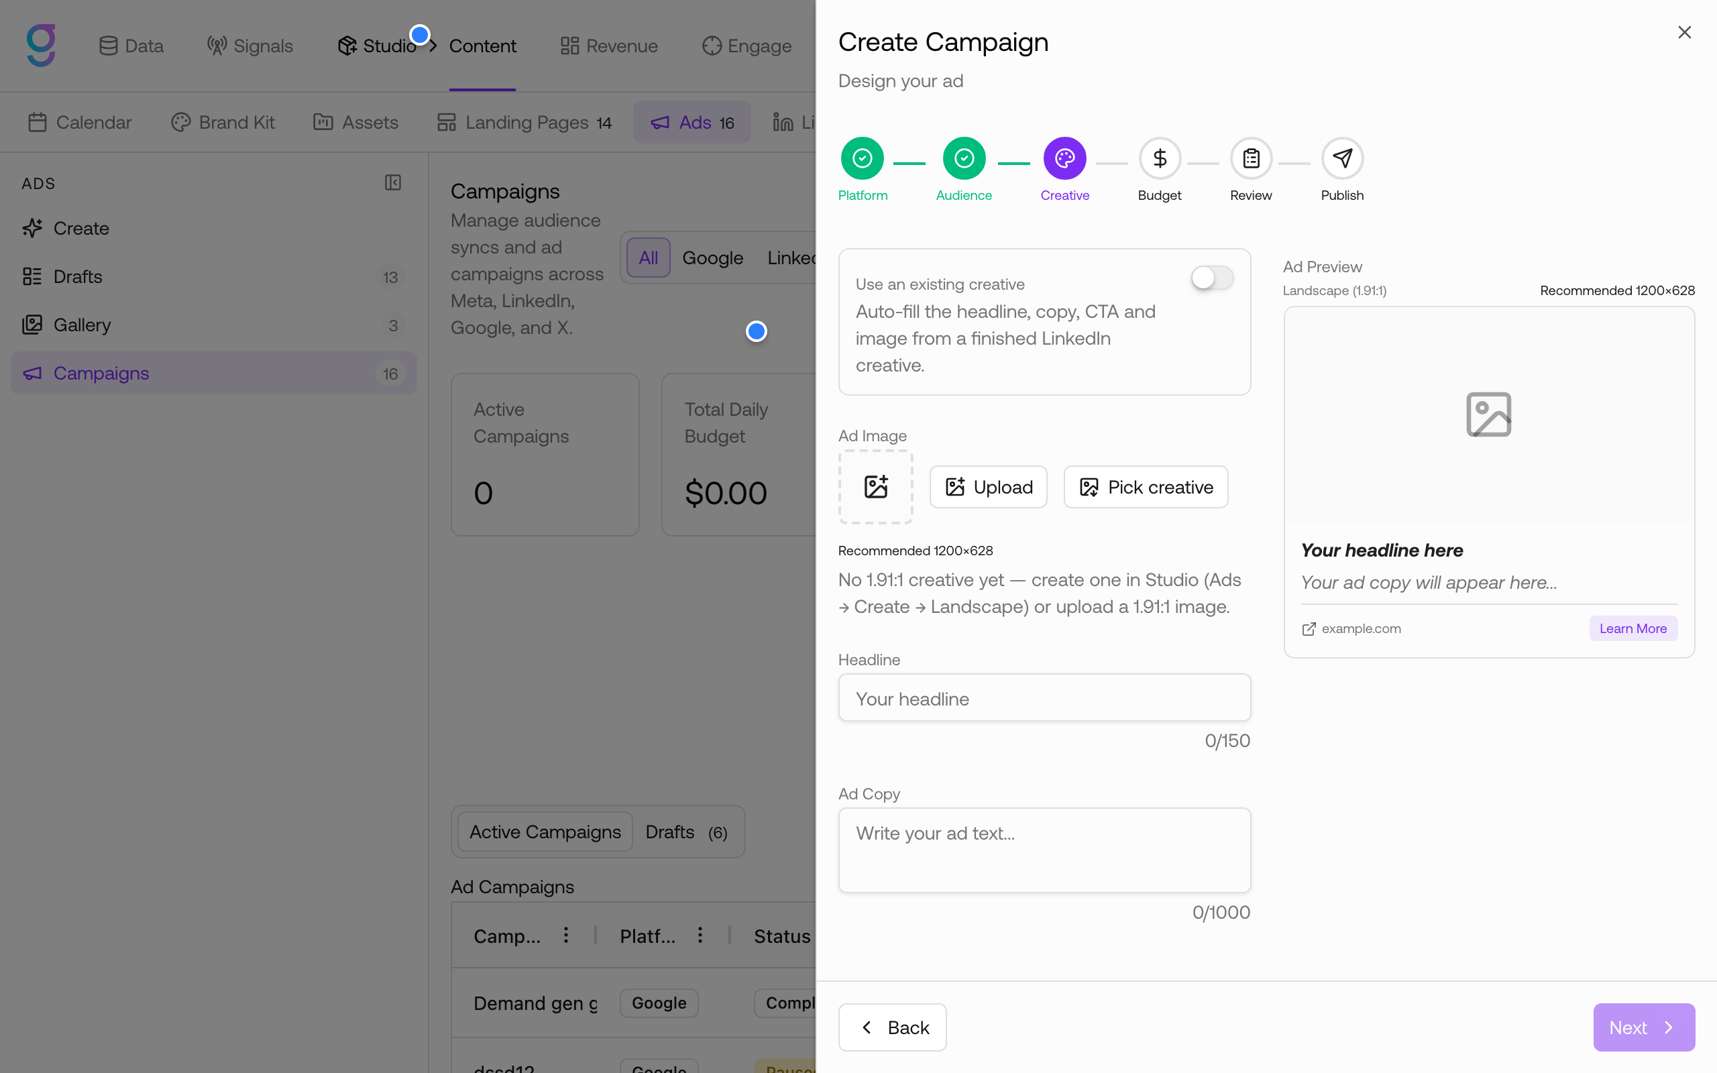Click the Total Daily Budget stat card
The height and width of the screenshot is (1073, 1717).
click(x=738, y=454)
